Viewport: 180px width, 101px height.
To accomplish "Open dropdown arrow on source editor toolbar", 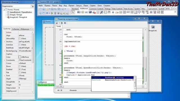I will coord(59,23).
